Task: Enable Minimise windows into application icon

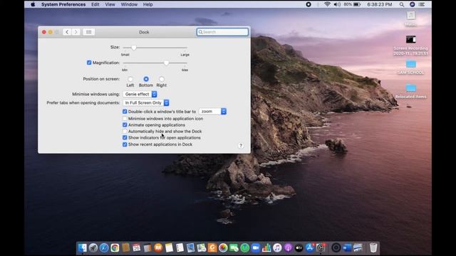Action: (125, 119)
